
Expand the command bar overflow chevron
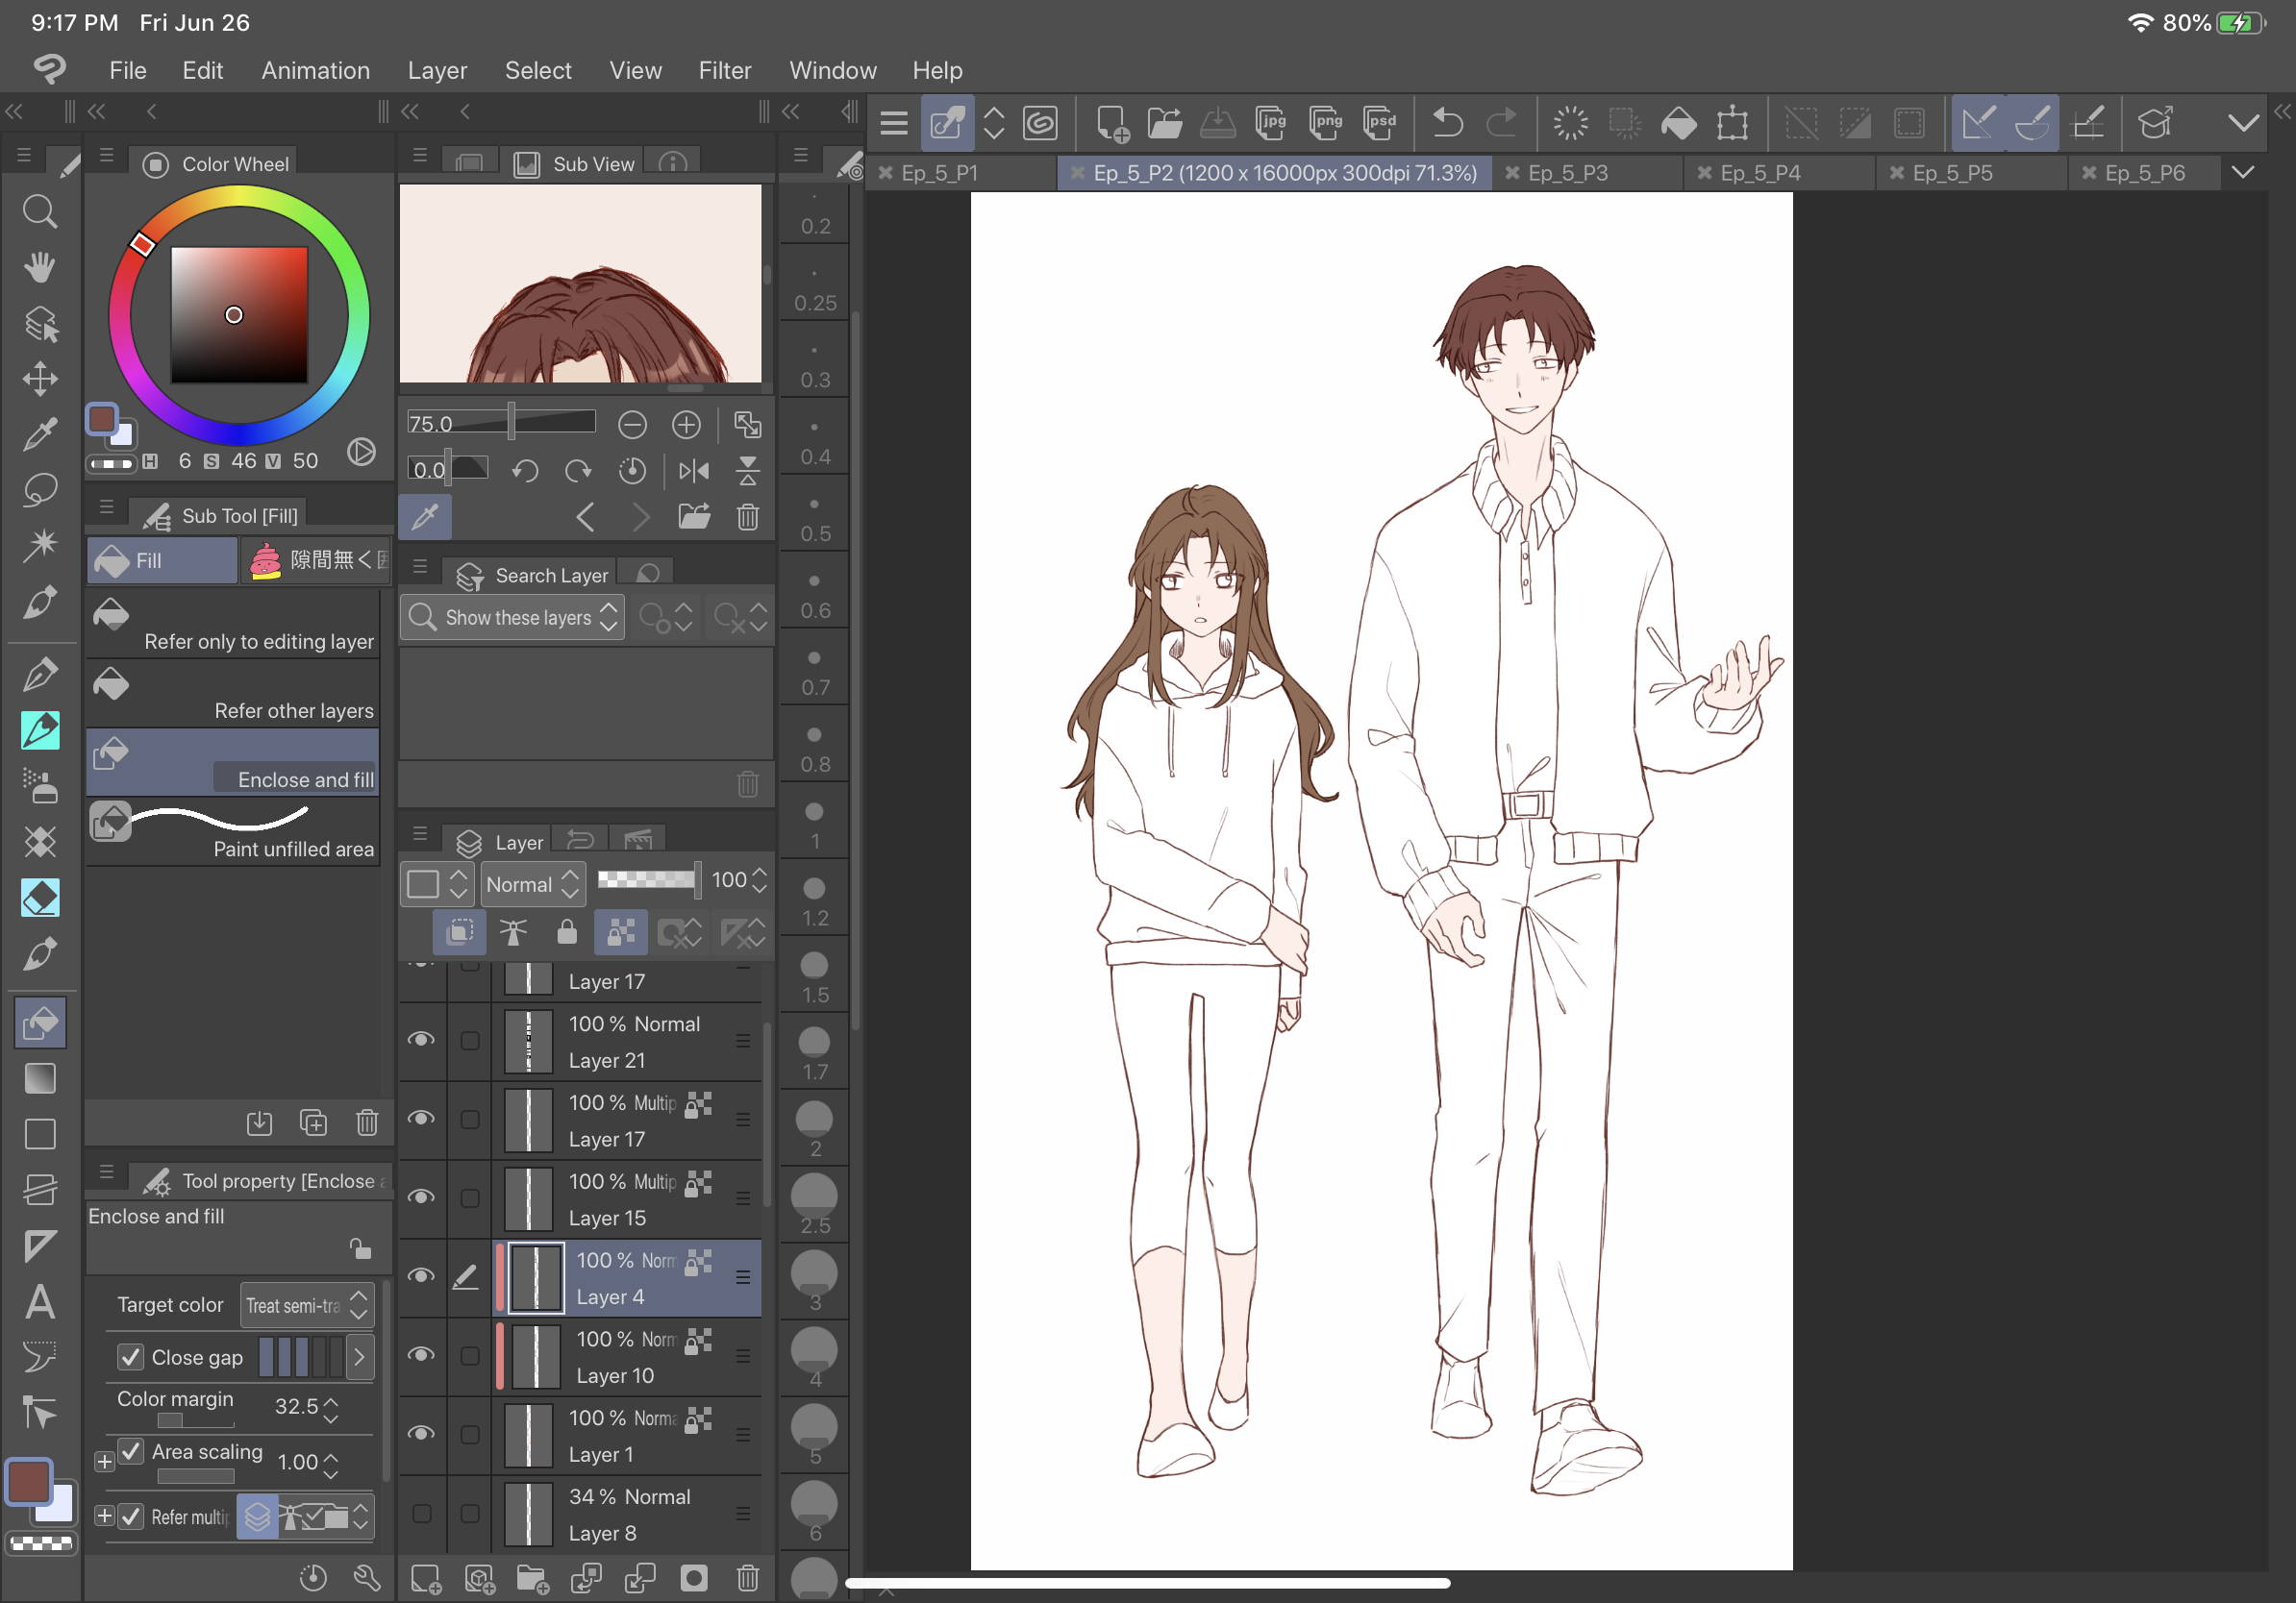click(2243, 123)
